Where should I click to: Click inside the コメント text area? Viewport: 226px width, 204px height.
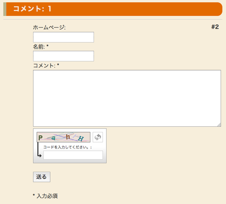point(127,99)
